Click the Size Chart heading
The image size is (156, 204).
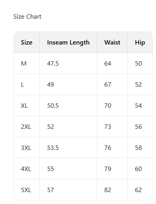click(x=27, y=17)
